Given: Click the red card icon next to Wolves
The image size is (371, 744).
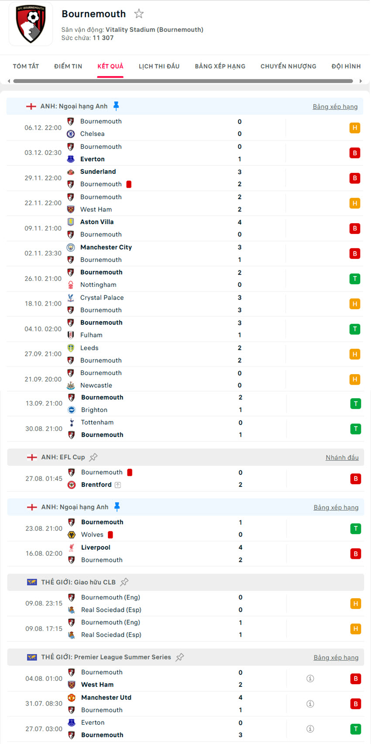Looking at the screenshot, I should coord(110,534).
